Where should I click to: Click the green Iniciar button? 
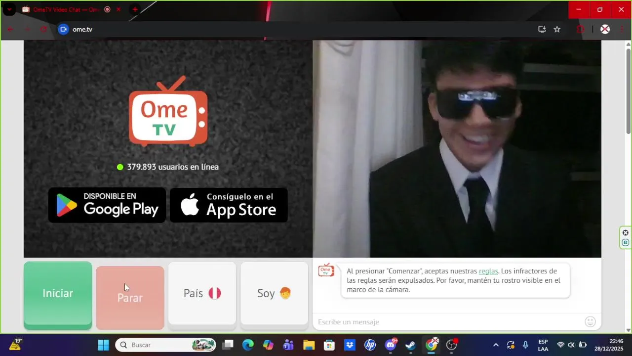[x=58, y=295]
